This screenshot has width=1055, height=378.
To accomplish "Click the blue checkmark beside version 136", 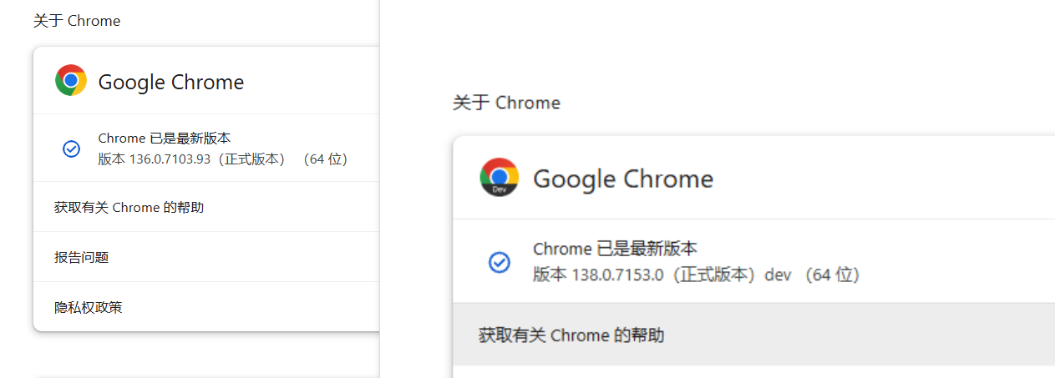I will [71, 149].
